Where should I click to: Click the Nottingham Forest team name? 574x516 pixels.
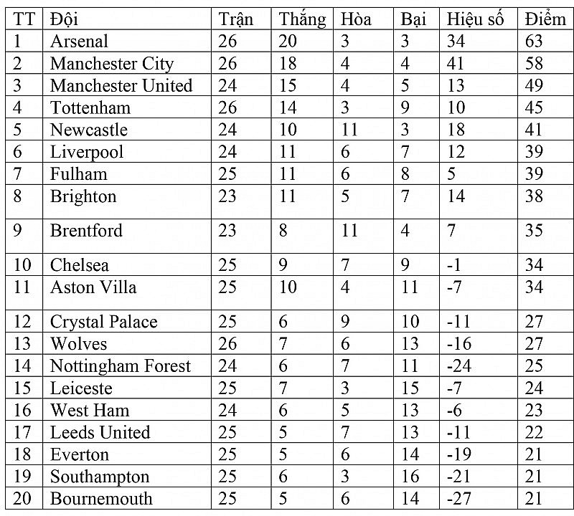click(x=121, y=367)
